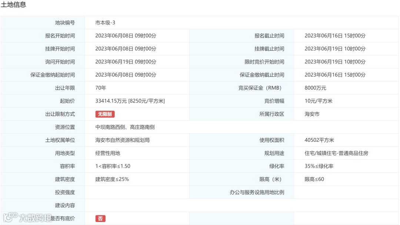Select the starting price 33414.15万元 [8250元/平方米]
The height and width of the screenshot is (225, 400).
point(130,101)
